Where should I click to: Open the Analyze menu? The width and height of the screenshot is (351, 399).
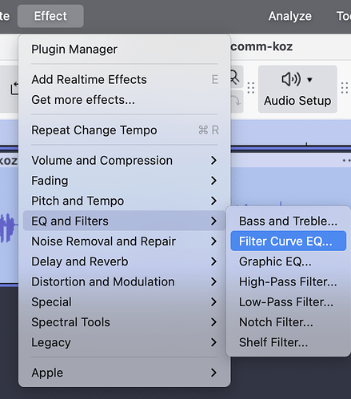pos(290,16)
